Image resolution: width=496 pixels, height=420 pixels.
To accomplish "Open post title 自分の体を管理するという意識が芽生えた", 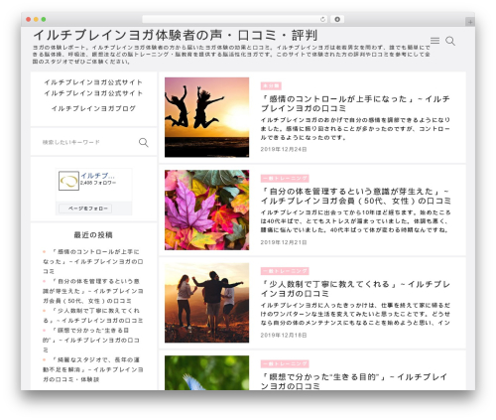I will pos(356,196).
